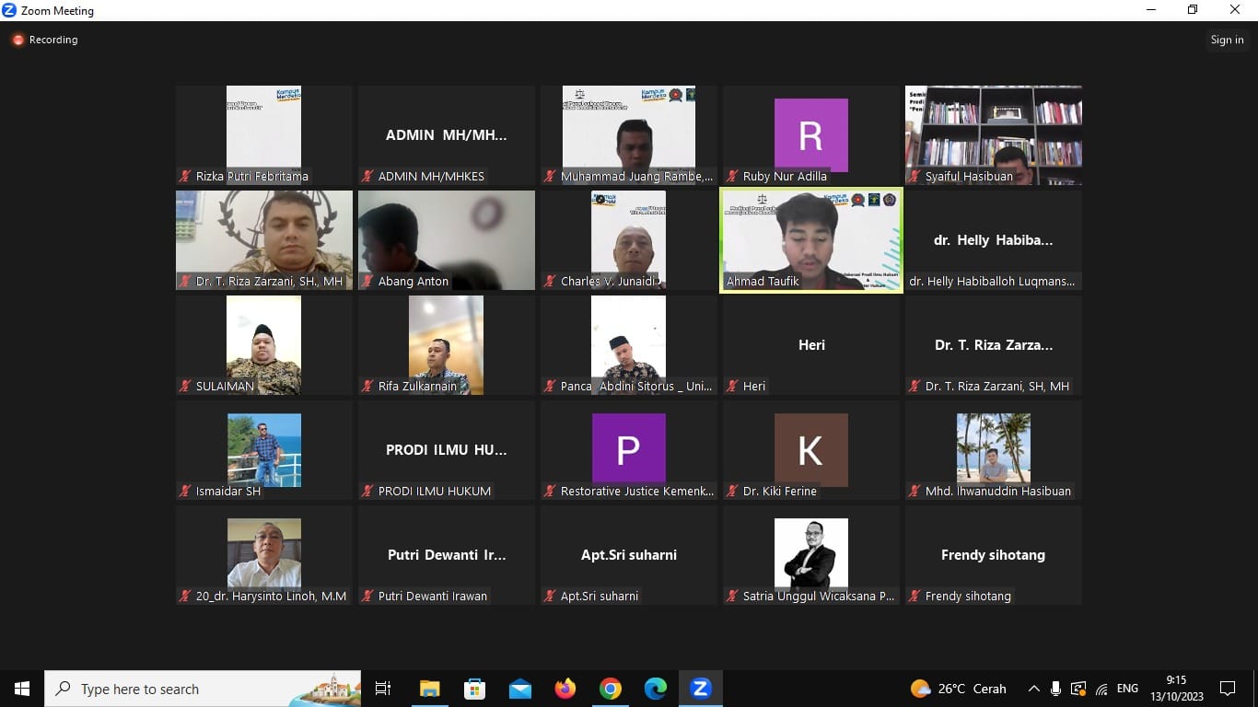Click the Type here to search box
This screenshot has width=1258, height=707.
203,689
